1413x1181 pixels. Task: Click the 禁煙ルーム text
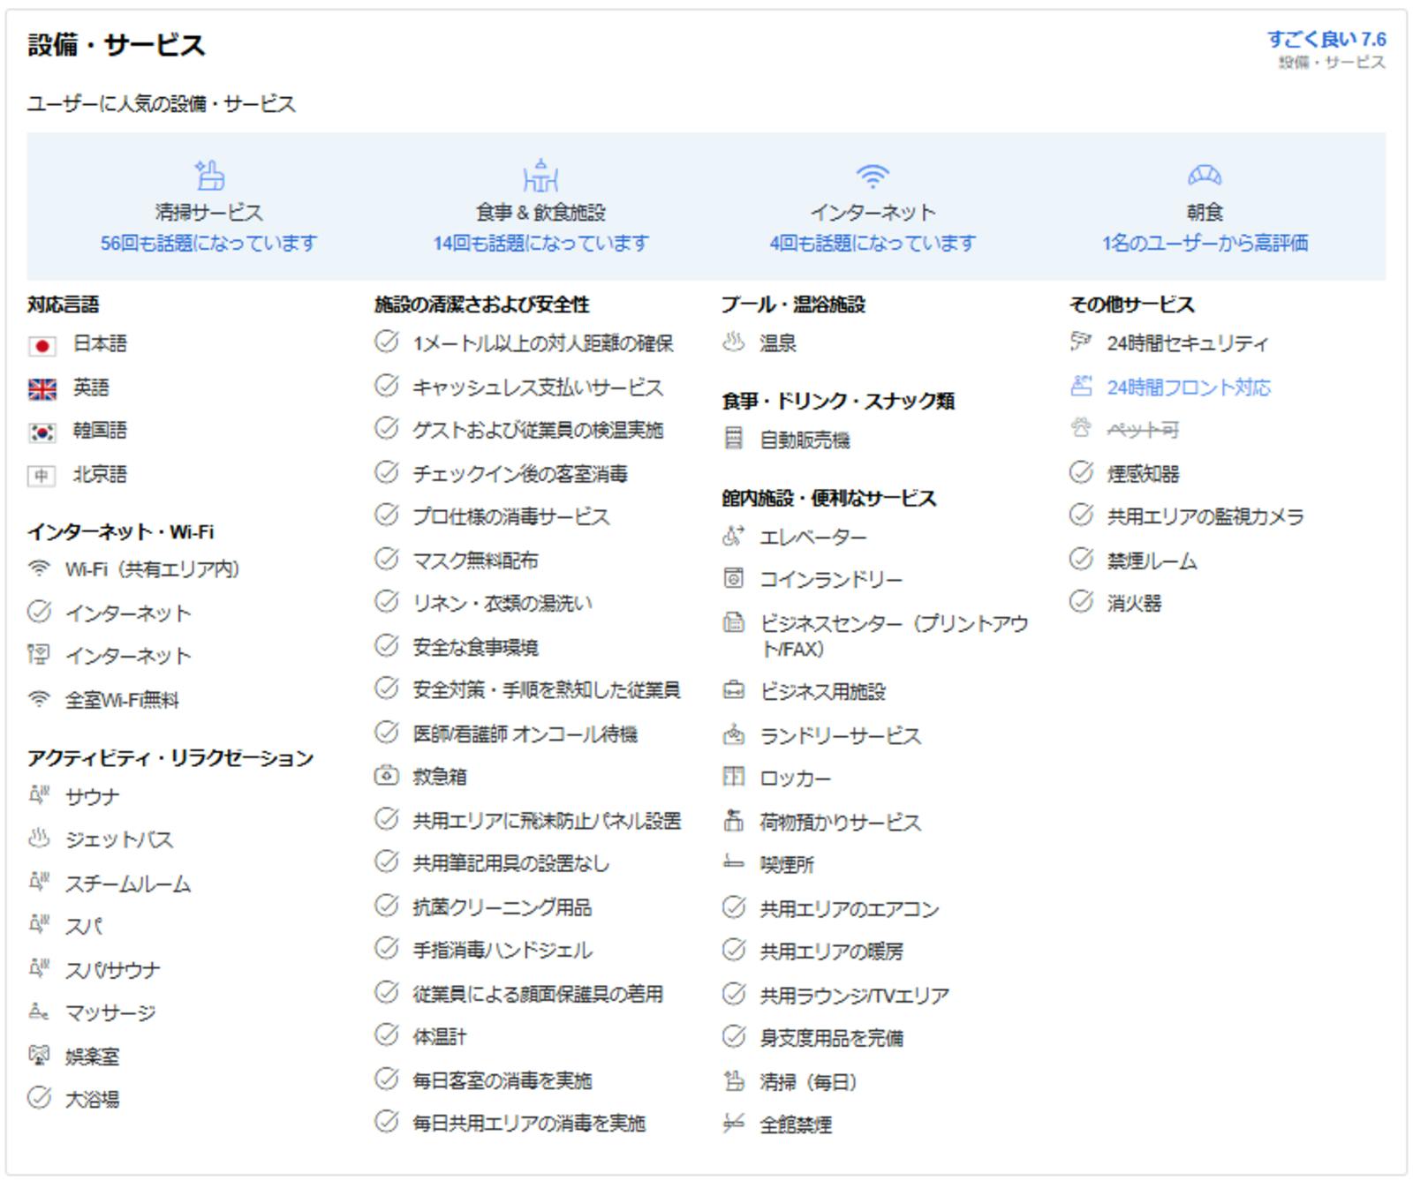[x=1152, y=561]
